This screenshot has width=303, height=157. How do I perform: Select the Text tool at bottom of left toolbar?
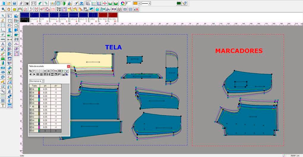pyautogui.click(x=3, y=105)
